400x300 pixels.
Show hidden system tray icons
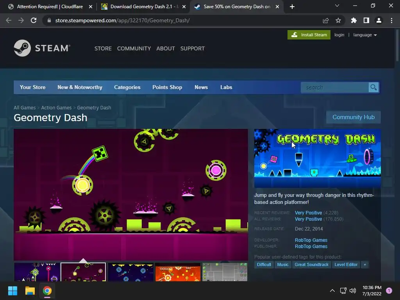pos(332,291)
